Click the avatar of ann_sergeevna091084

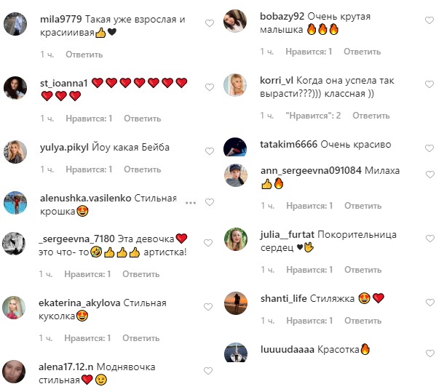click(236, 175)
